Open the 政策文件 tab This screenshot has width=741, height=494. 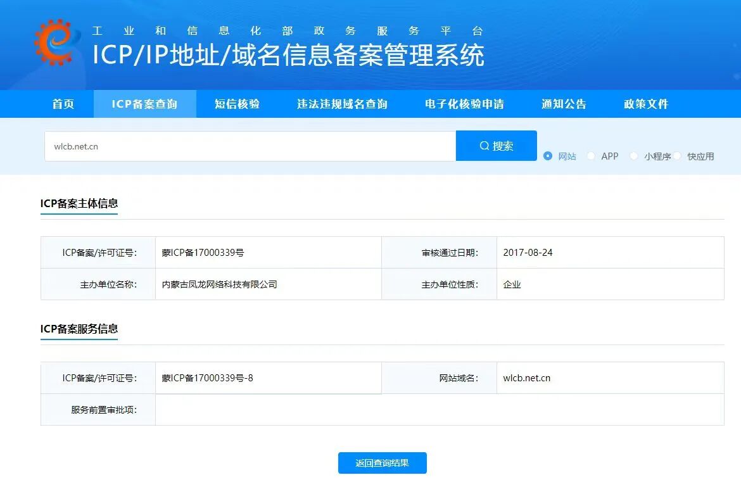point(646,104)
